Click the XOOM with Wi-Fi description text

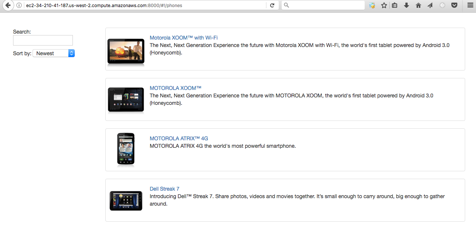(x=300, y=49)
